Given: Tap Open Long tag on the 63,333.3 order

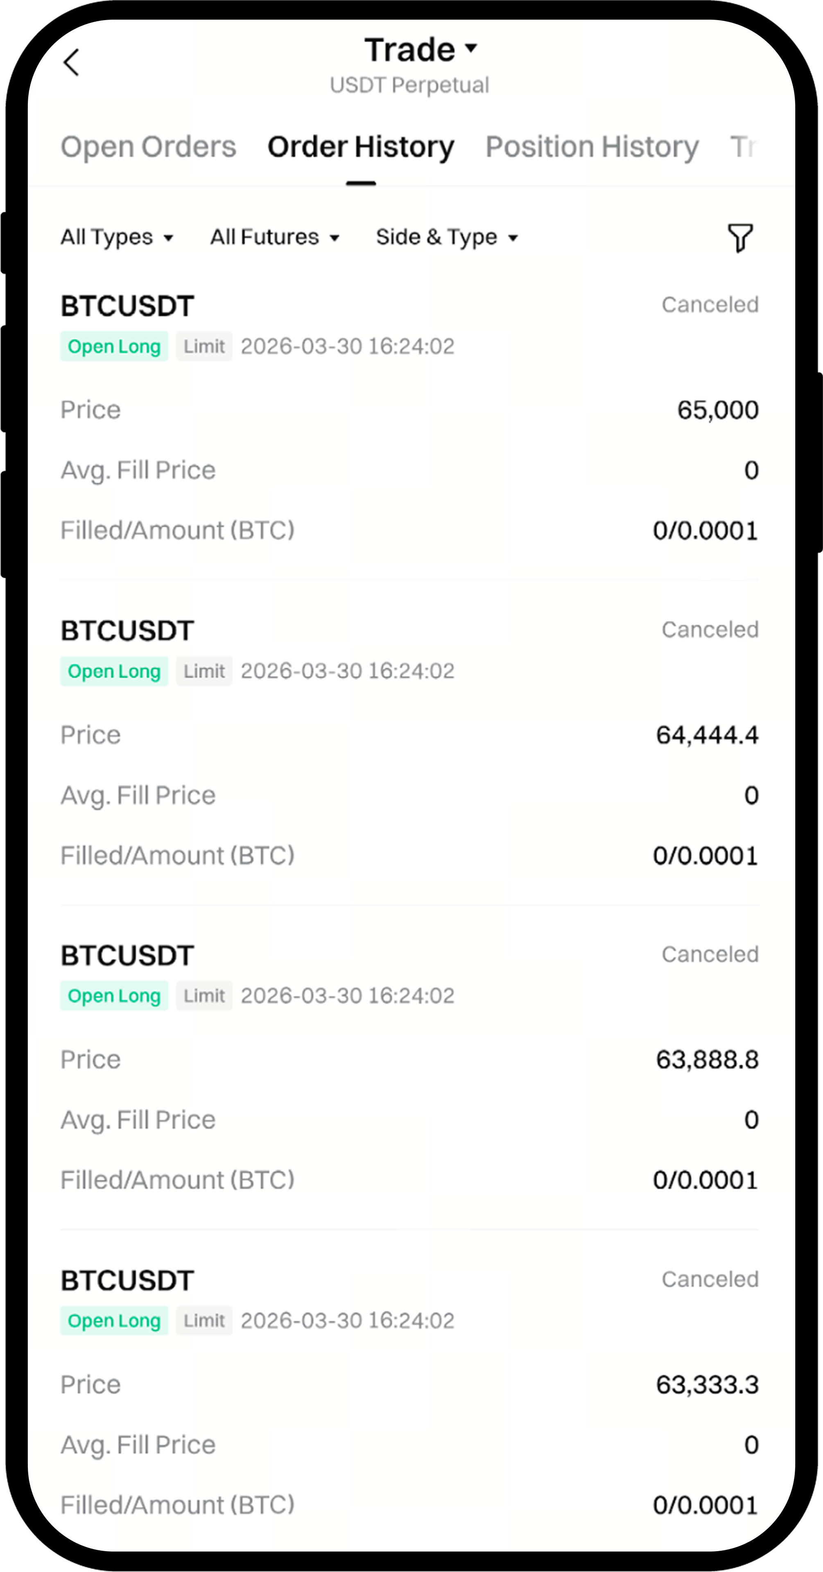Looking at the screenshot, I should pos(114,1321).
